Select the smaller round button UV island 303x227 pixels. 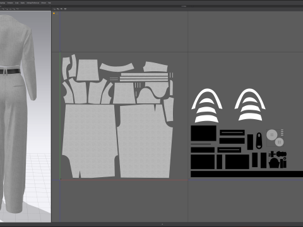pyautogui.click(x=279, y=143)
